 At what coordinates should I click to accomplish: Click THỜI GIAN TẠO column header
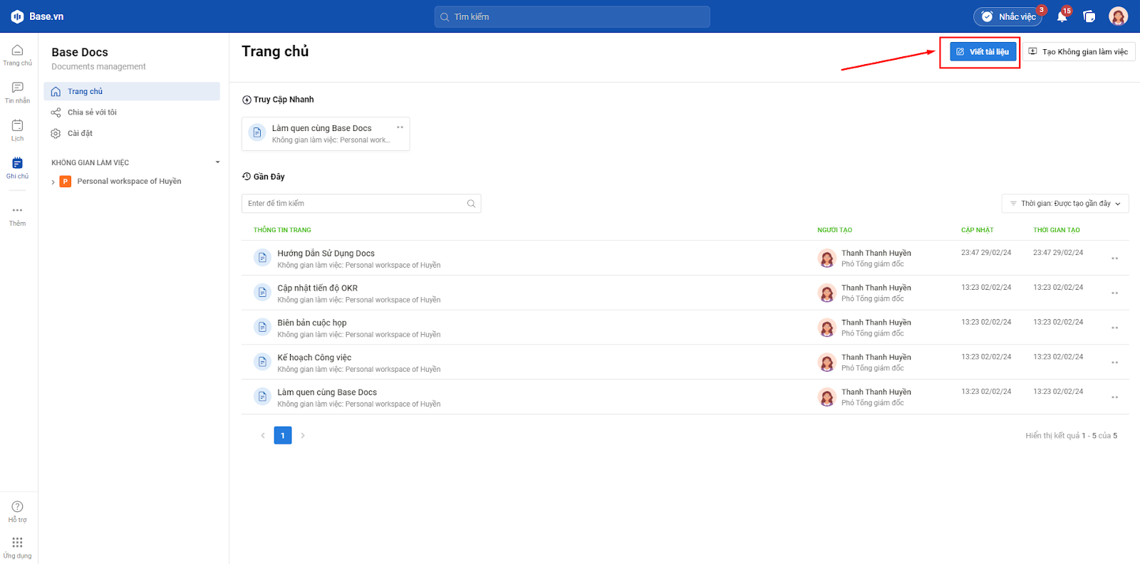click(x=1057, y=230)
